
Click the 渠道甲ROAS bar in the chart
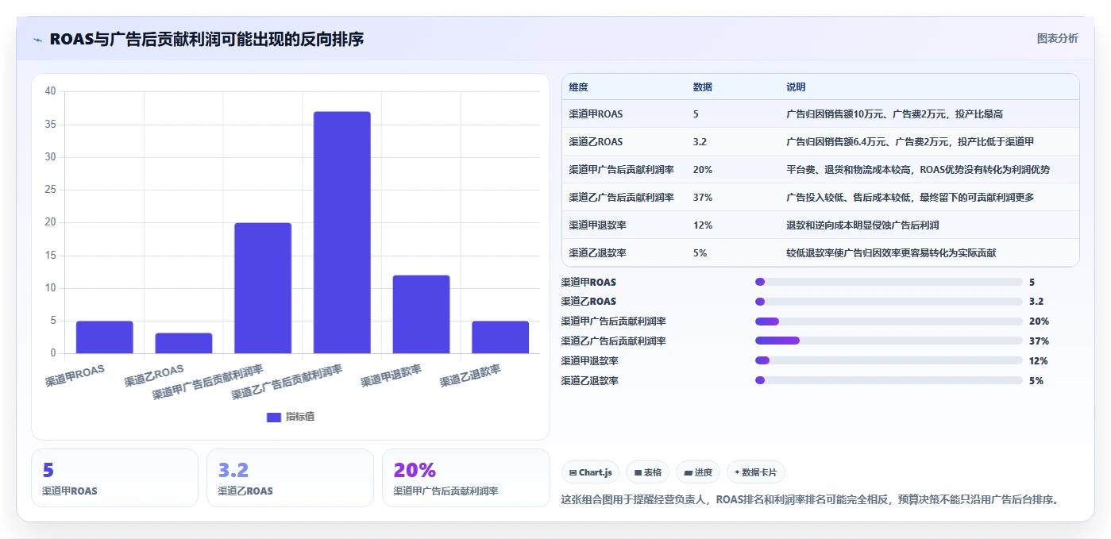point(104,337)
